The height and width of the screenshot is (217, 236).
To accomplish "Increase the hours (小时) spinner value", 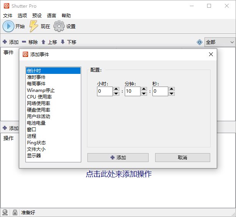I will click(x=116, y=89).
